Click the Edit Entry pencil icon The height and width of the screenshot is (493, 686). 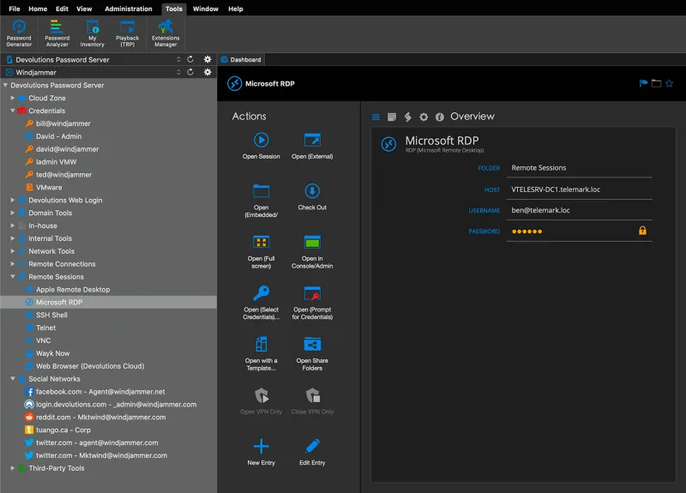[312, 446]
